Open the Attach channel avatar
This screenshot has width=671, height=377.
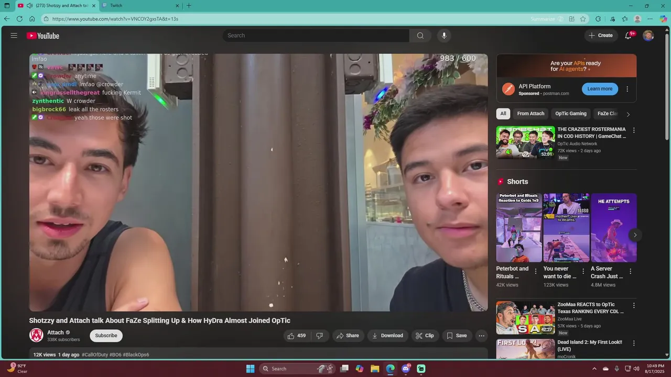click(36, 335)
